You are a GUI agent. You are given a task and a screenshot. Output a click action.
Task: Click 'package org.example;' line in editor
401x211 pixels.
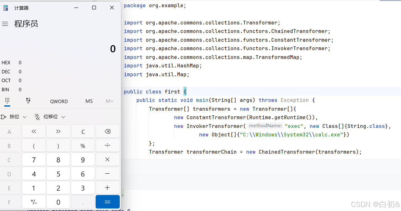point(155,6)
